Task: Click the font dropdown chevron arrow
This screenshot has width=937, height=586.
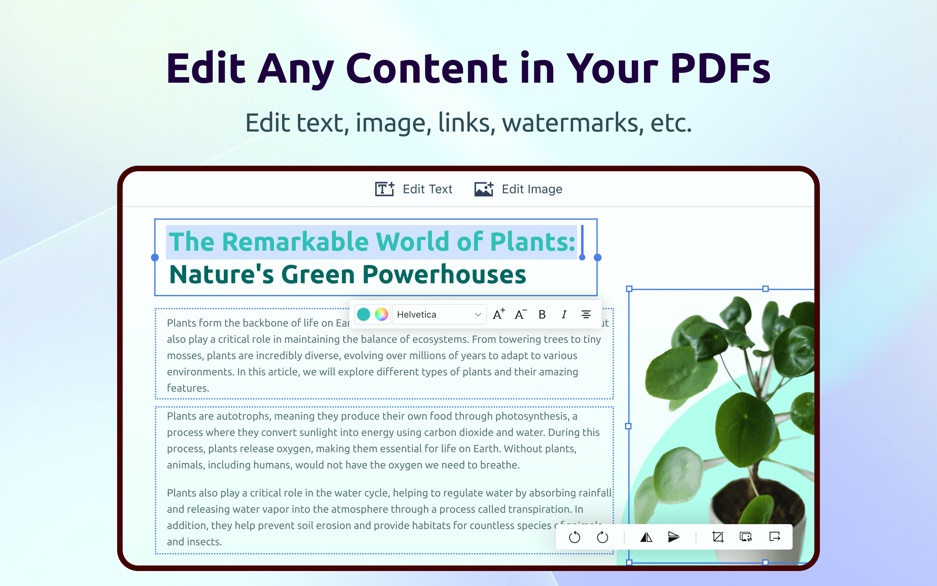Action: pyautogui.click(x=478, y=314)
